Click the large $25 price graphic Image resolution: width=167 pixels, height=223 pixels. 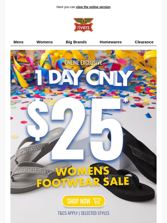[x=75, y=130]
